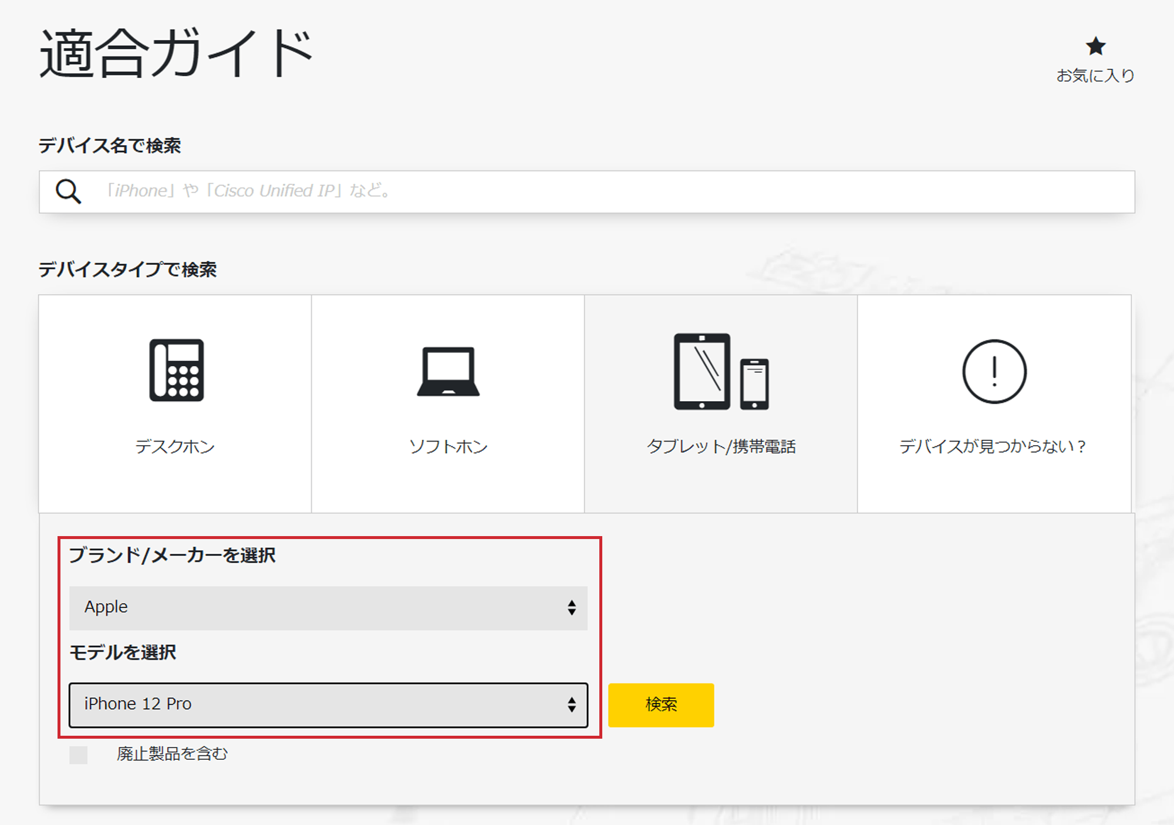Click the デバイスタイプで検索 heading
Image resolution: width=1174 pixels, height=825 pixels.
pos(127,270)
